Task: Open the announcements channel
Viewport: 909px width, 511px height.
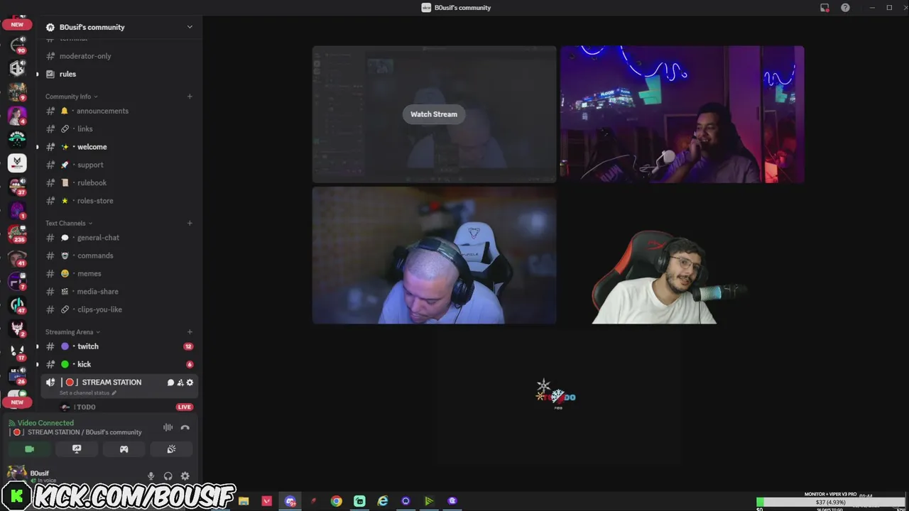Action: [119, 111]
